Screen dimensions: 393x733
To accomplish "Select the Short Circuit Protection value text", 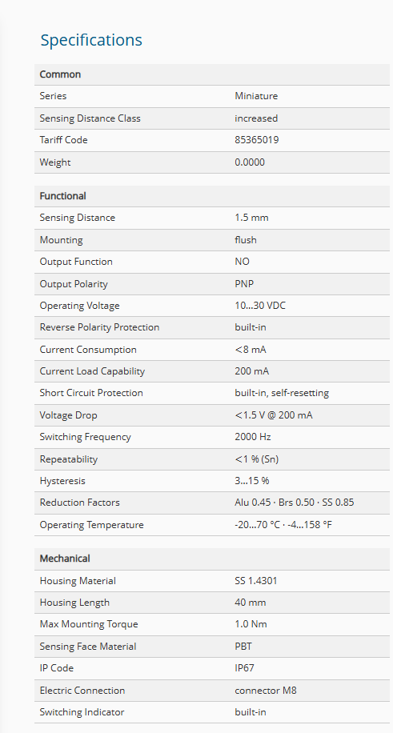I will click(x=282, y=393).
